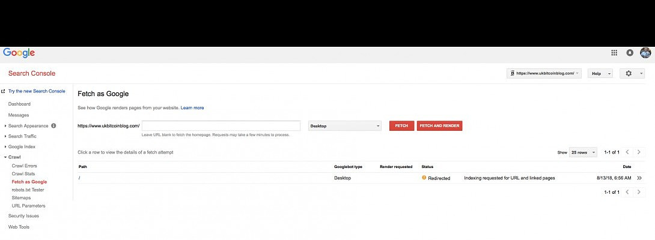The image size is (655, 240).
Task: Go to next page arrow at top
Action: 639,152
